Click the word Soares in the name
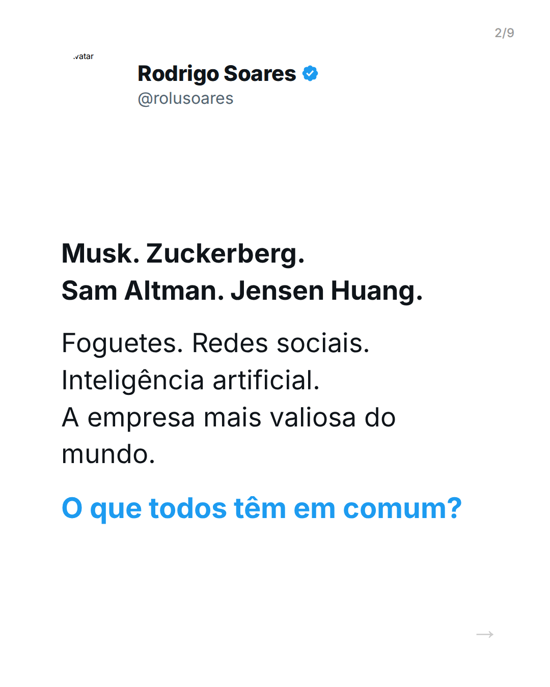Viewport: 550px width, 687px height. point(260,74)
